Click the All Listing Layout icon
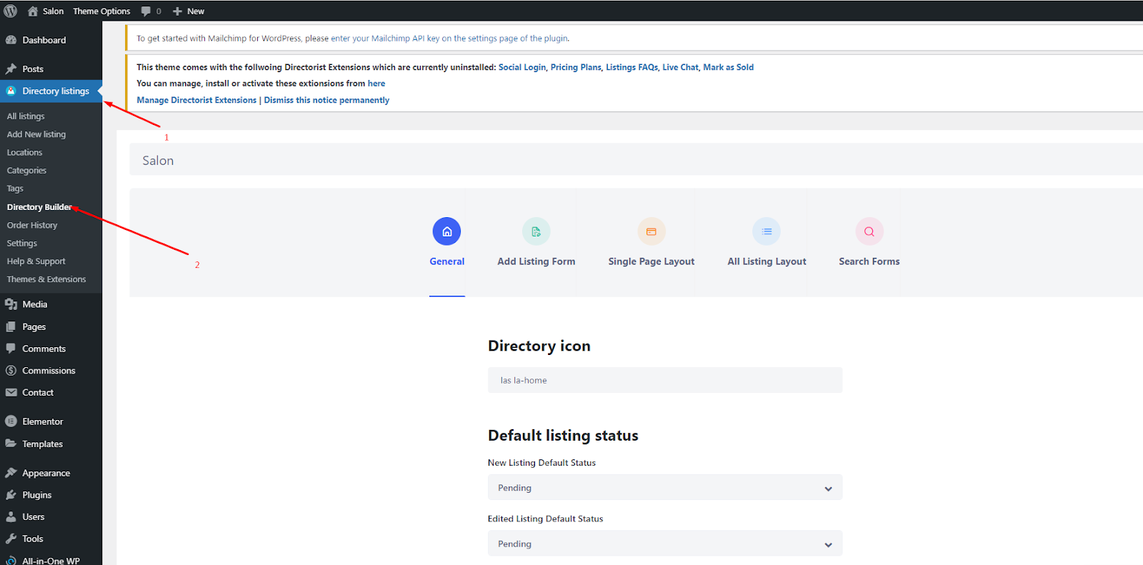This screenshot has width=1143, height=565. point(767,231)
